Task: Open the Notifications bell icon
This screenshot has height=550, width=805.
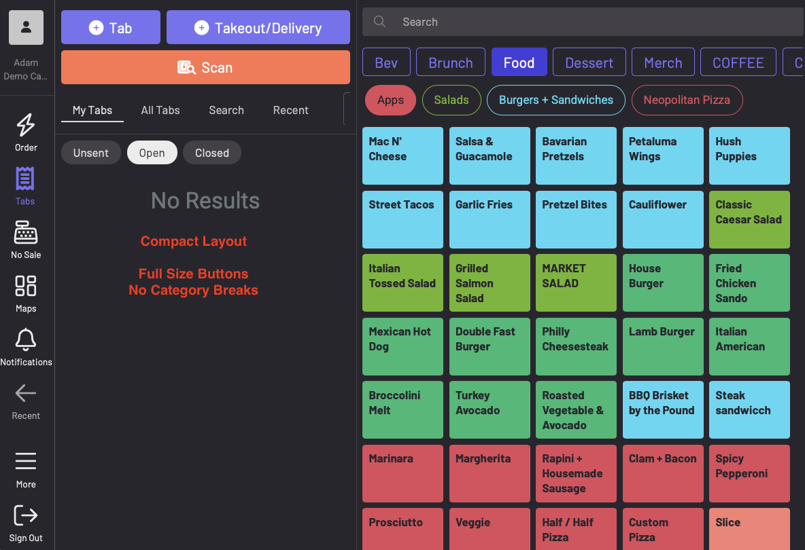Action: (26, 340)
